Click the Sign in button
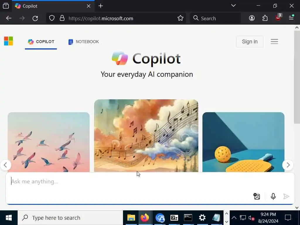 click(x=250, y=42)
